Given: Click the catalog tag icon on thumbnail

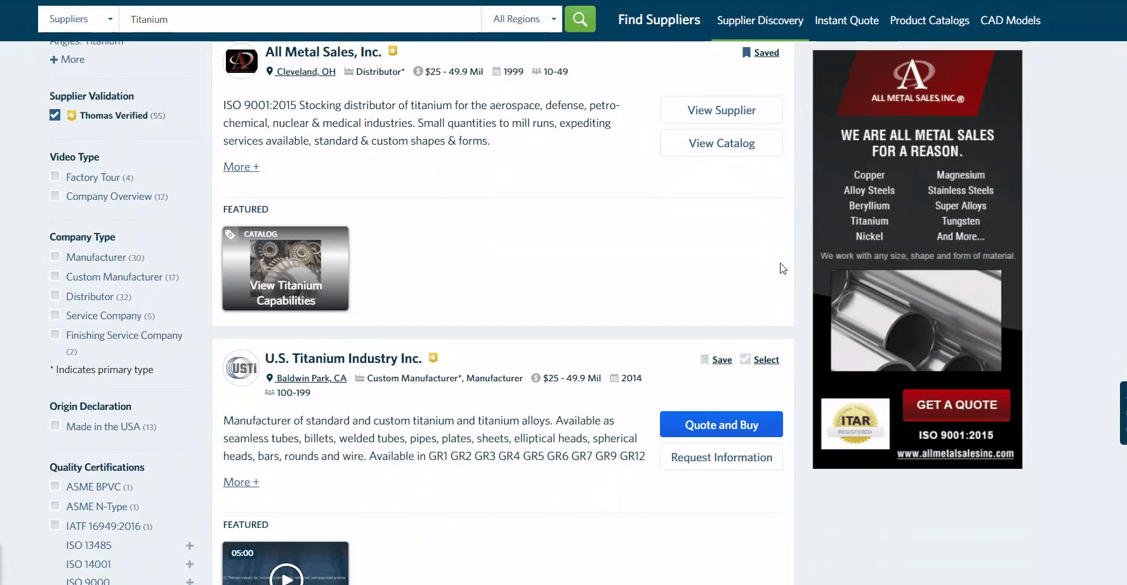Looking at the screenshot, I should click(x=231, y=234).
